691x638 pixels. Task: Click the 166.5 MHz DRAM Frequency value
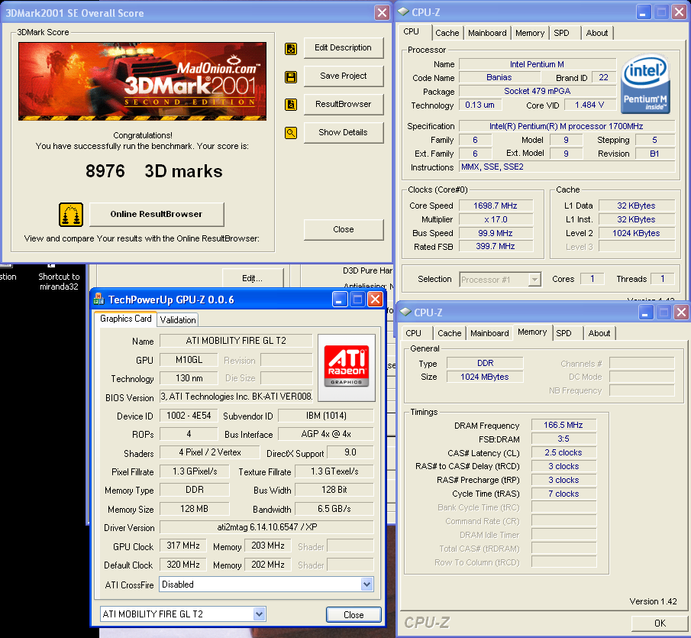click(x=563, y=425)
